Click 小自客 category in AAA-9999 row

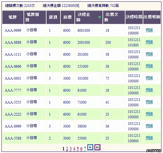32,30
